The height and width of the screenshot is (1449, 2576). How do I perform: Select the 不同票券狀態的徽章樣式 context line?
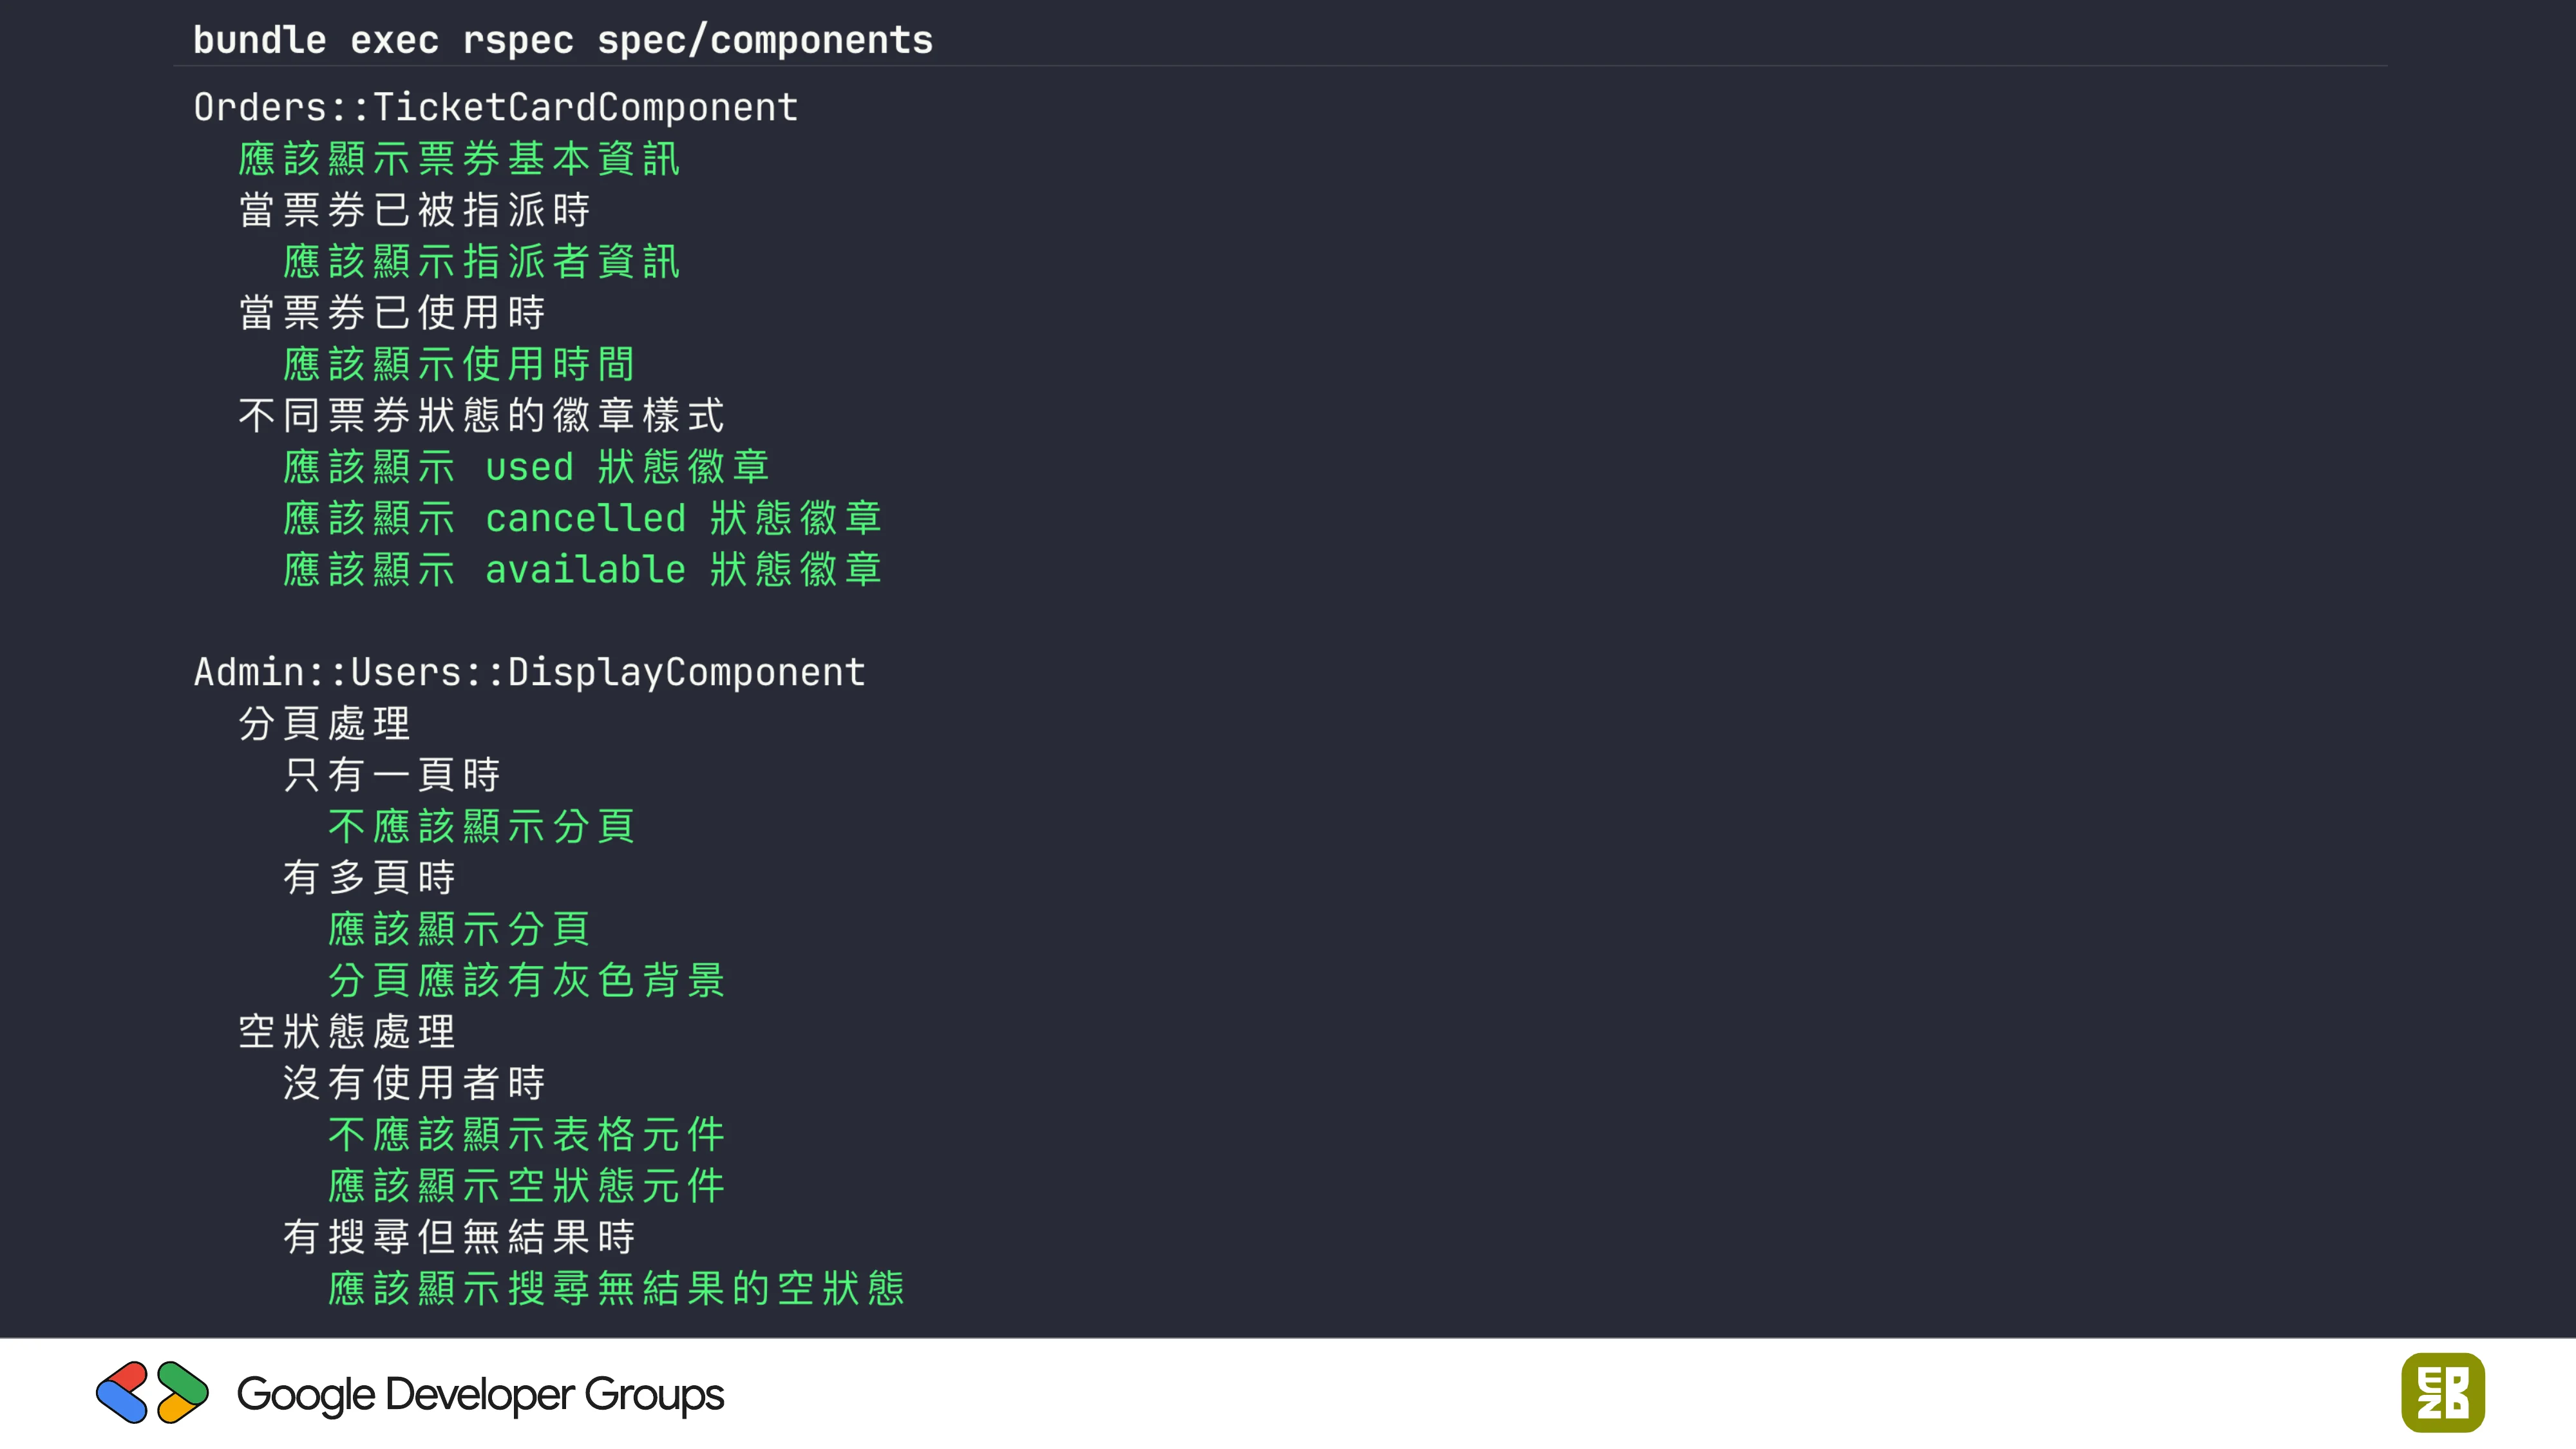point(481,415)
